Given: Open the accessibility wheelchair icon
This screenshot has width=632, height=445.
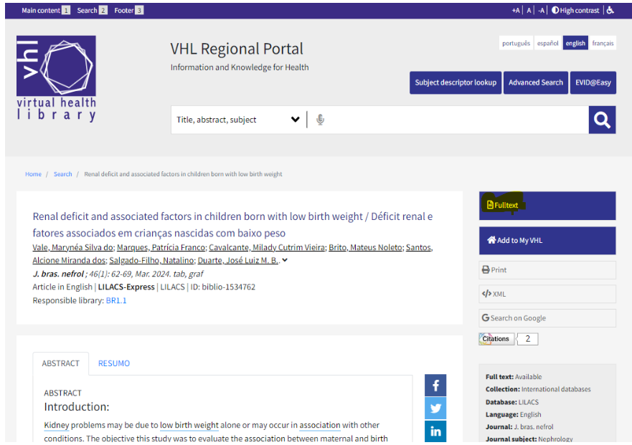Looking at the screenshot, I should tap(610, 10).
